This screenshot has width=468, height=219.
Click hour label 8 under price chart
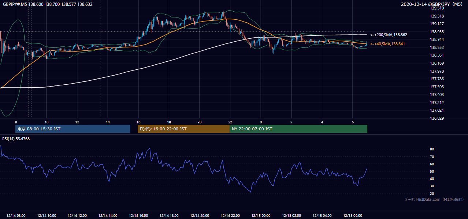click(16, 122)
